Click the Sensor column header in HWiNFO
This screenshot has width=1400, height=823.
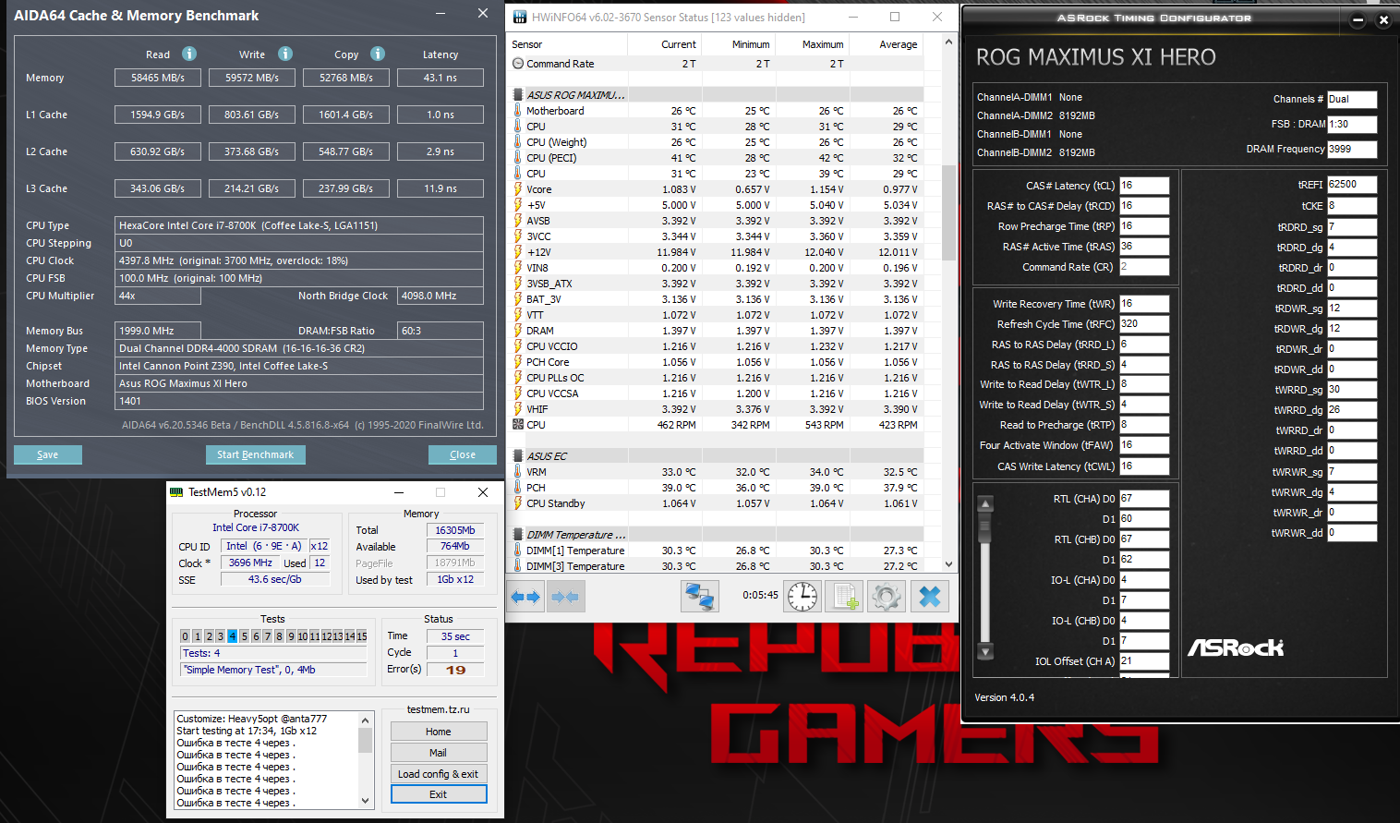567,44
